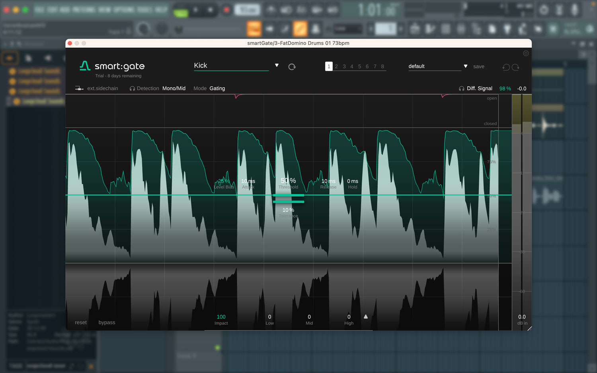This screenshot has height=373, width=597.
Task: Save the current preset
Action: click(479, 66)
